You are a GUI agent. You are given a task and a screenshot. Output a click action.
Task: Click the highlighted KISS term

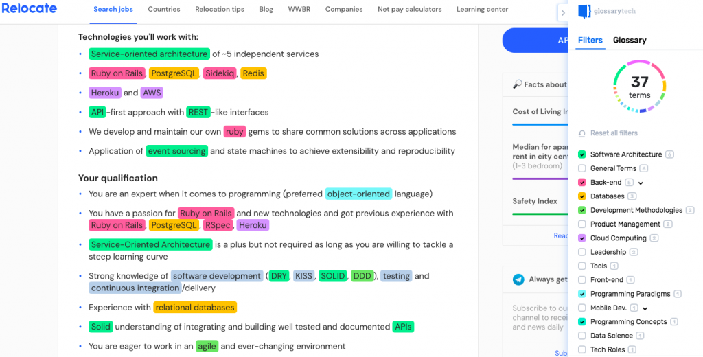(x=303, y=276)
